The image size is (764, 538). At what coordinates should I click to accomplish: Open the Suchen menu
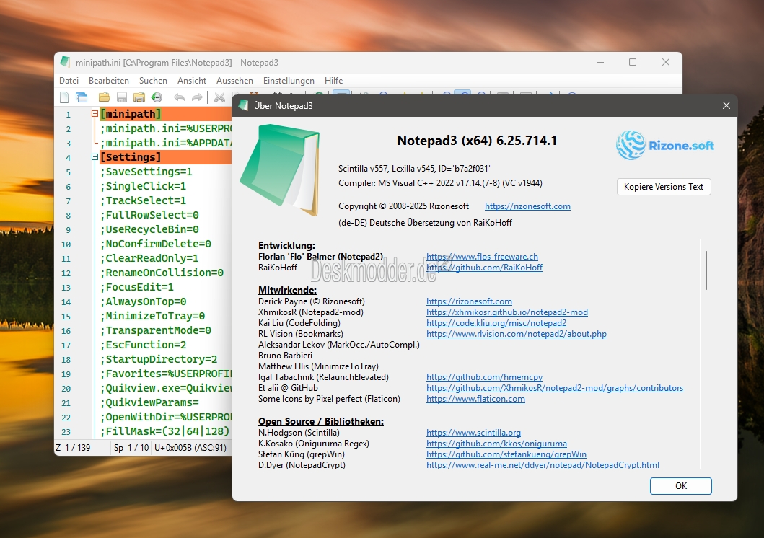(x=153, y=80)
